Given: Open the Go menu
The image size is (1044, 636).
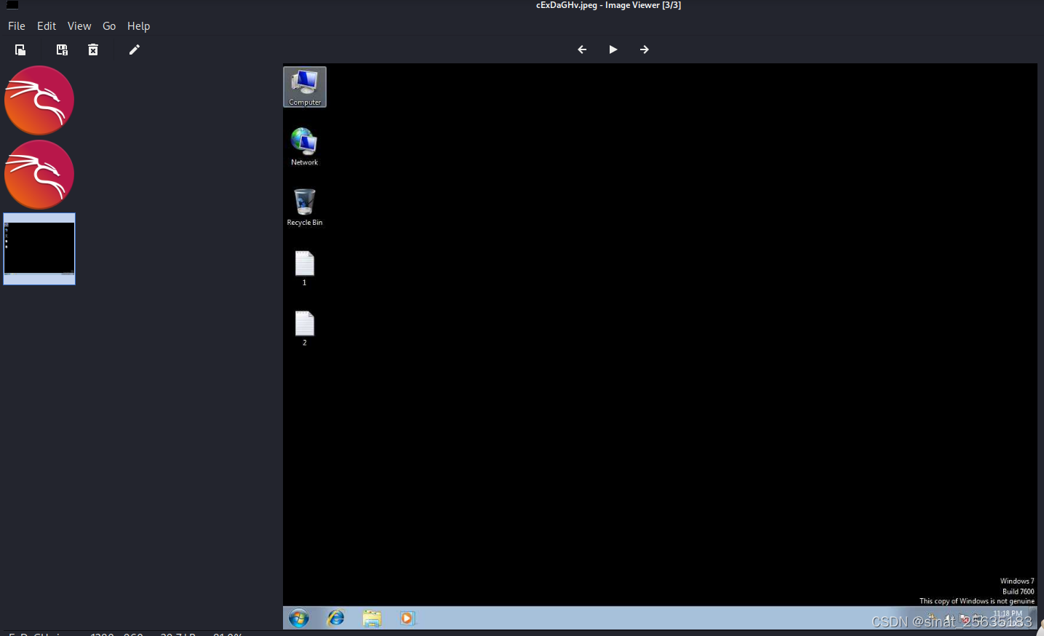Looking at the screenshot, I should pyautogui.click(x=109, y=26).
